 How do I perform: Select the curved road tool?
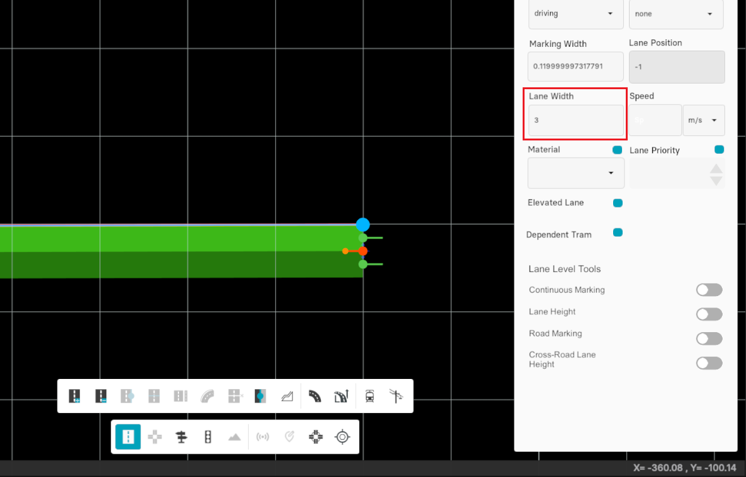pos(314,396)
